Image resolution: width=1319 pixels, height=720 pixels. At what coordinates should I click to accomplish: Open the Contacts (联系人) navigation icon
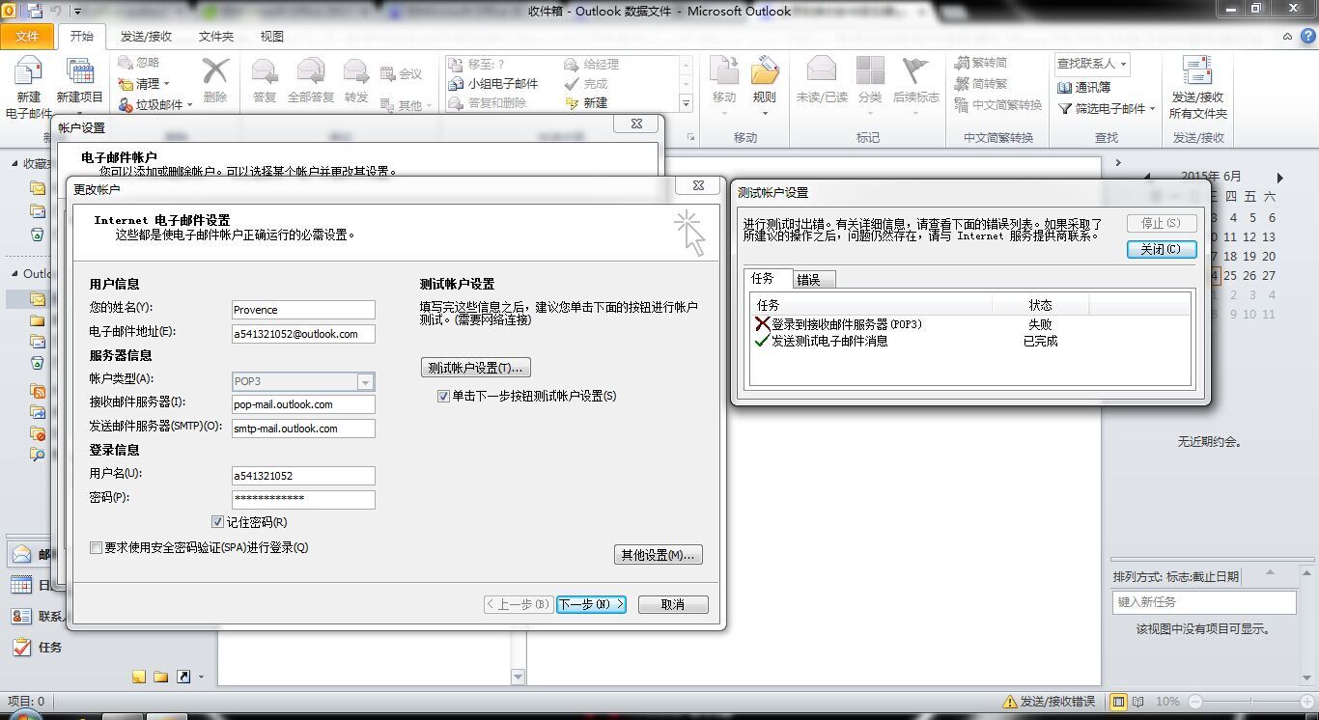[x=21, y=616]
